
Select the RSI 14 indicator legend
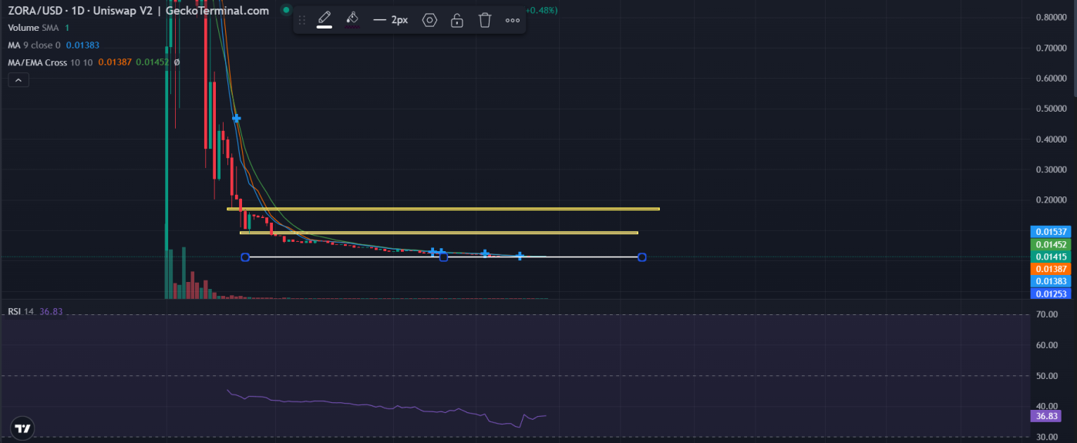coord(35,311)
